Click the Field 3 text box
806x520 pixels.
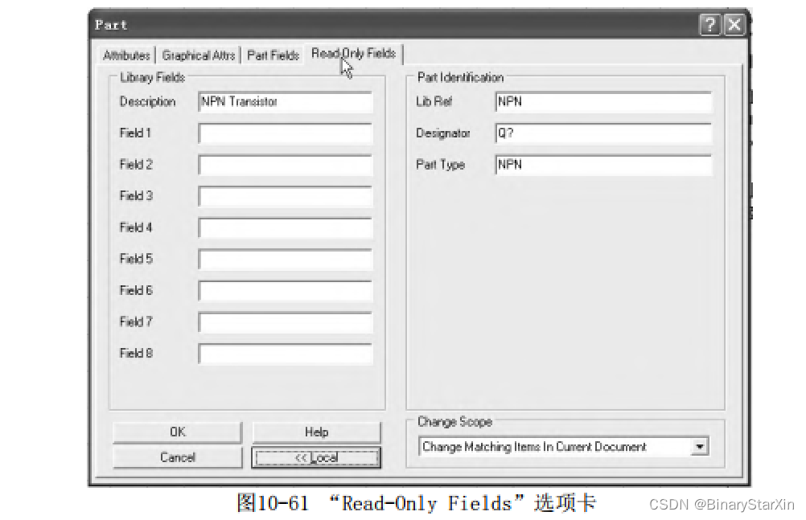[x=286, y=196]
